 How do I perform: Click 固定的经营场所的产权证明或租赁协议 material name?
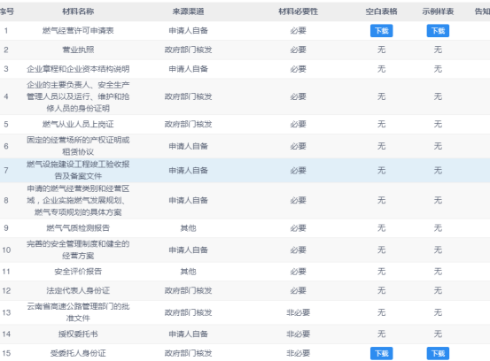click(x=78, y=146)
